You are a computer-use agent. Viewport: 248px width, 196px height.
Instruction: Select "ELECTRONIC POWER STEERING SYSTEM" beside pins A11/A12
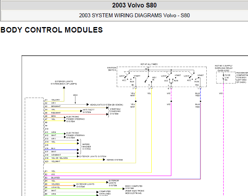[x=75, y=135]
